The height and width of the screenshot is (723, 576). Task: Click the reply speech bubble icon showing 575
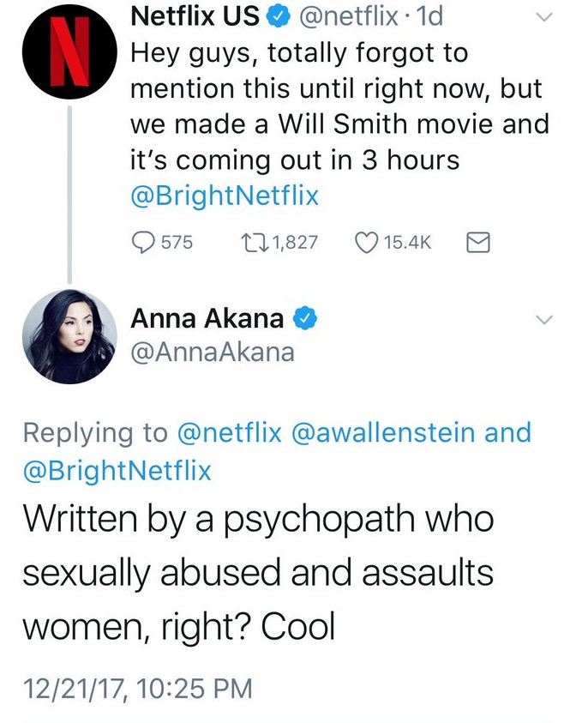(142, 243)
